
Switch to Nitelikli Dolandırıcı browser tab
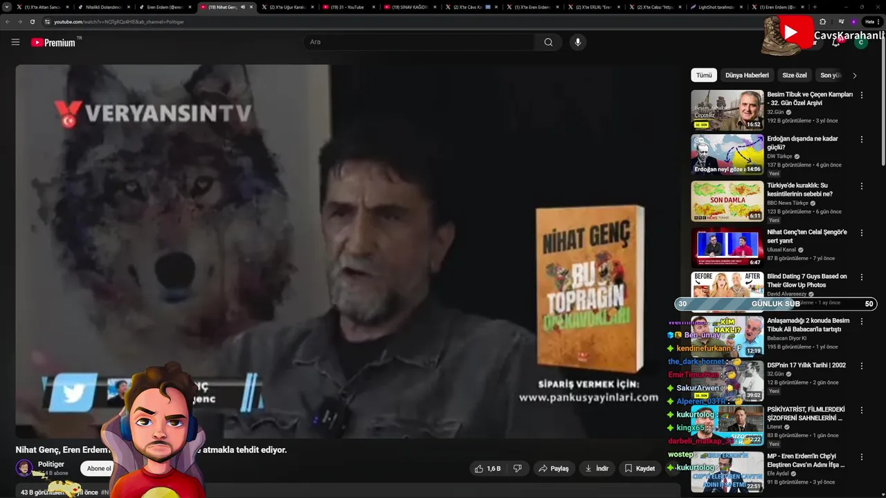click(x=102, y=7)
